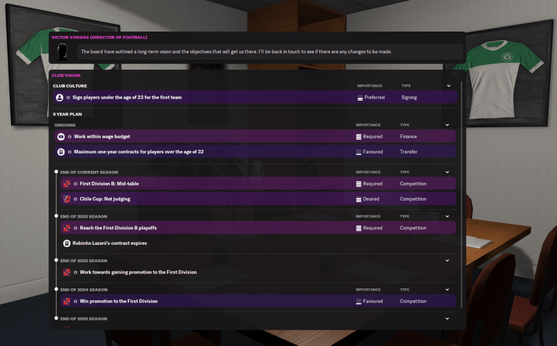
Task: Click the End of 2022 Season timeline dot
Action: pyautogui.click(x=56, y=217)
